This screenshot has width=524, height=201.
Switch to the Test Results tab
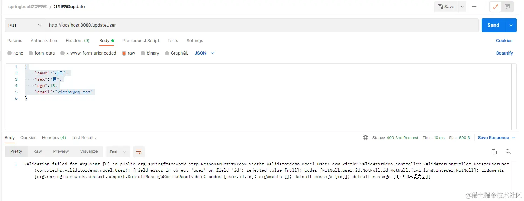click(x=83, y=138)
